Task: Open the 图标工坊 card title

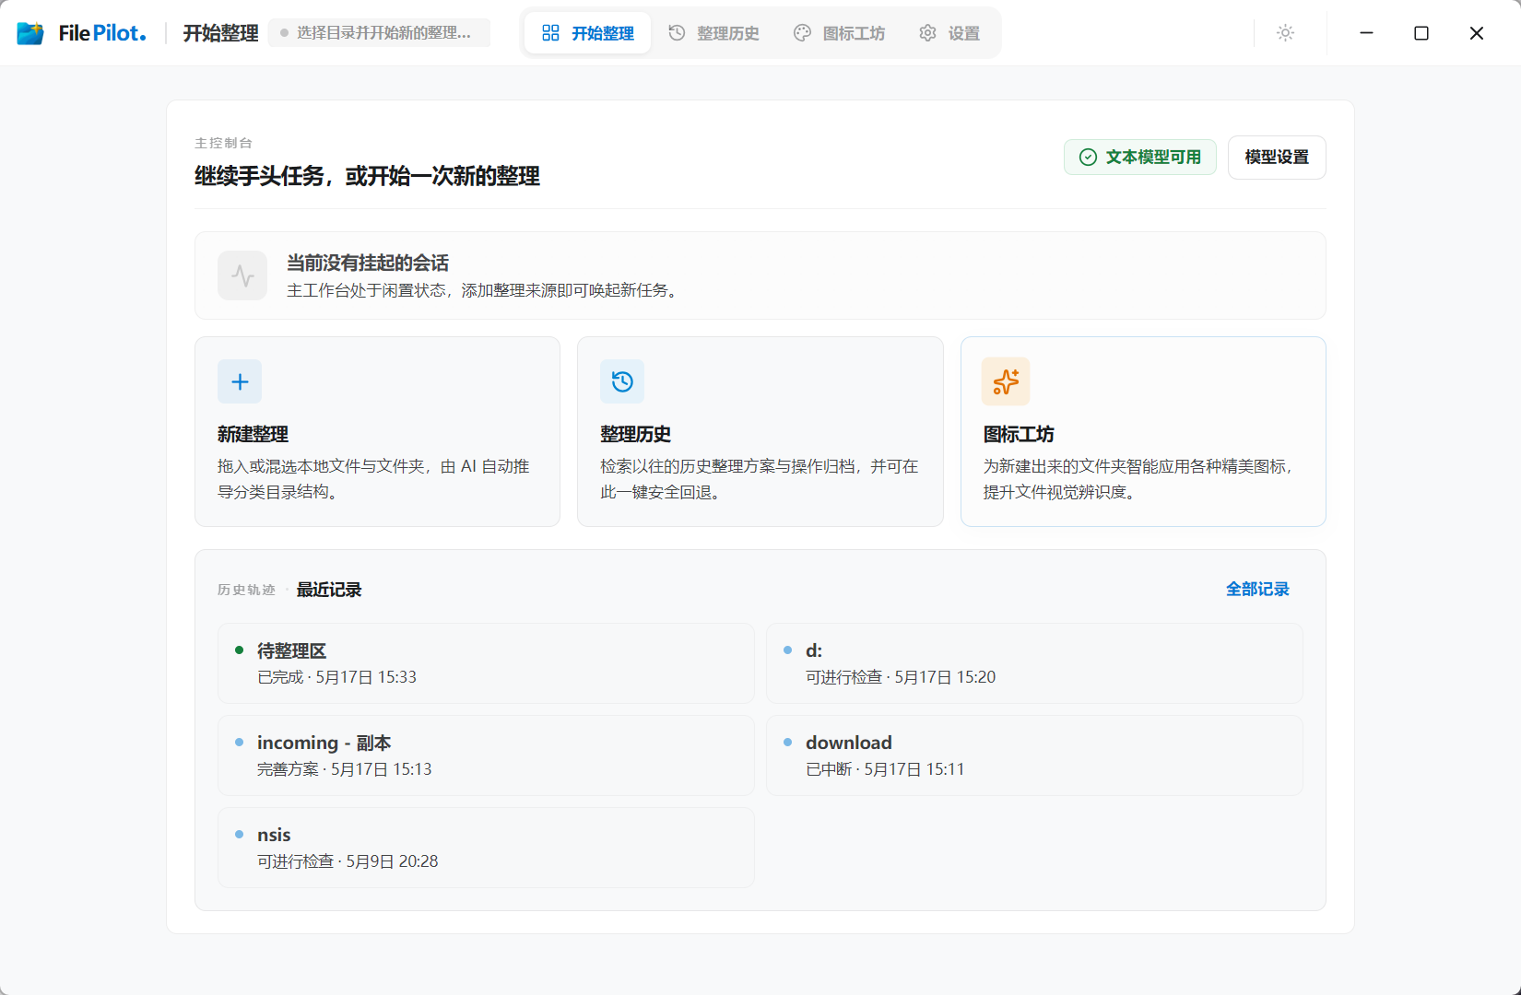Action: coord(1019,434)
